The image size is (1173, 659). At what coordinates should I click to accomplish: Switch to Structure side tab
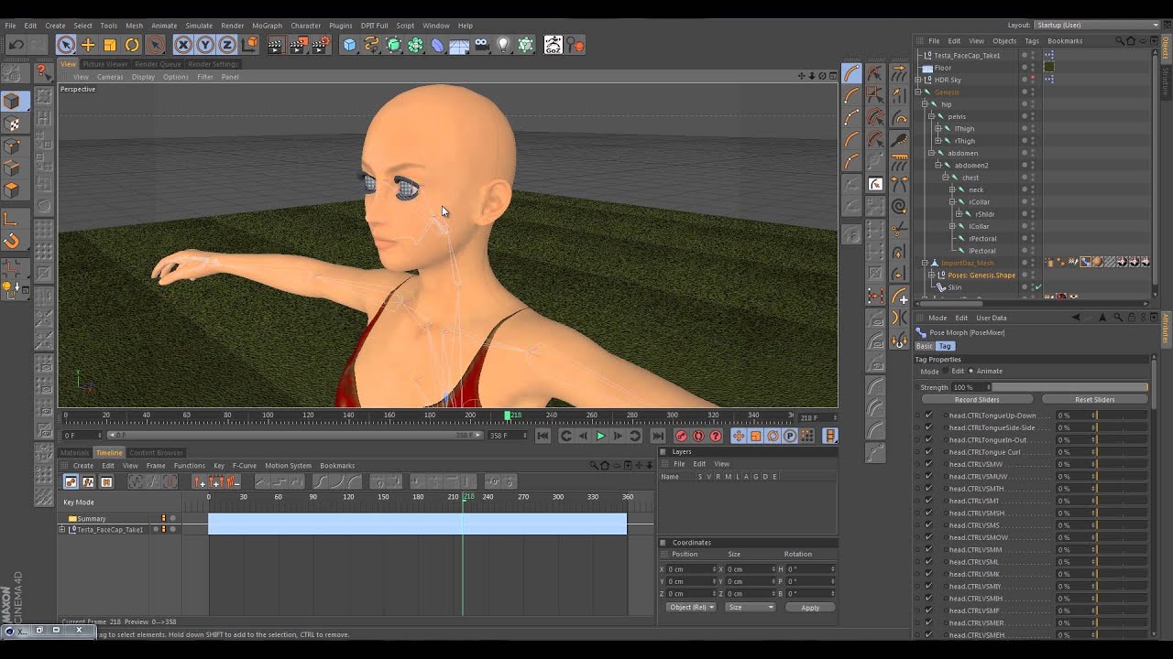pos(1167,83)
